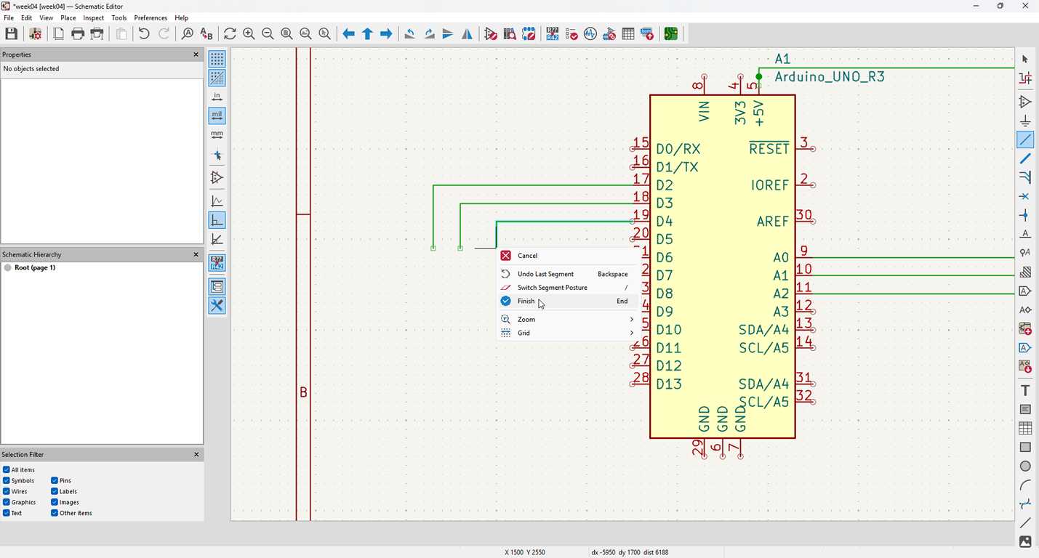
Task: Close the Properties panel
Action: 196,54
